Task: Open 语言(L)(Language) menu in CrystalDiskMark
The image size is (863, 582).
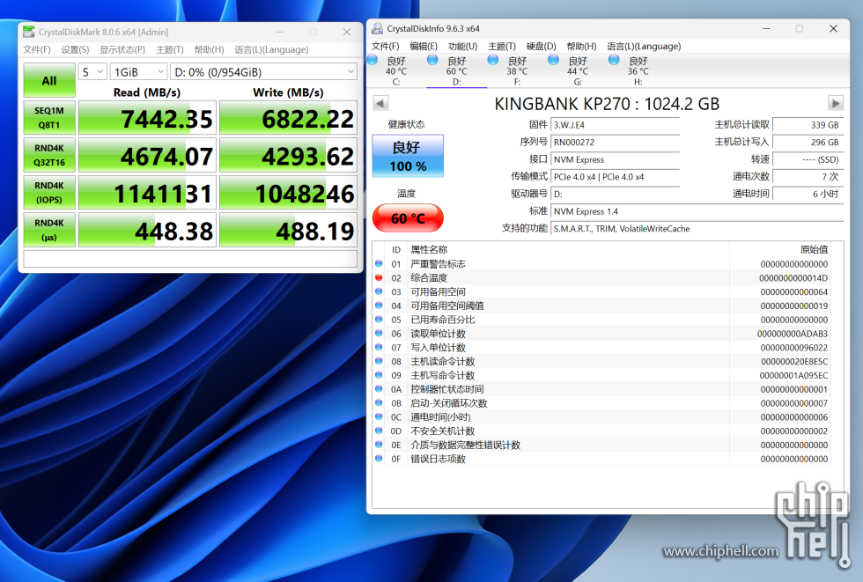Action: tap(271, 49)
